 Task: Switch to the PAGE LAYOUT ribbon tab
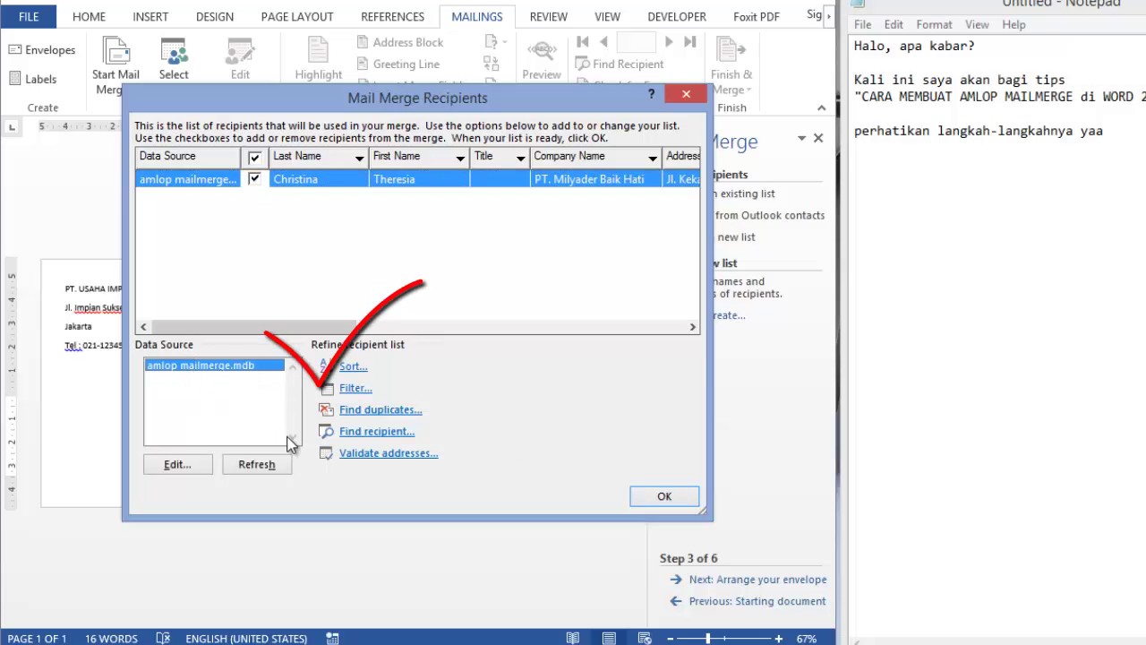coord(297,16)
